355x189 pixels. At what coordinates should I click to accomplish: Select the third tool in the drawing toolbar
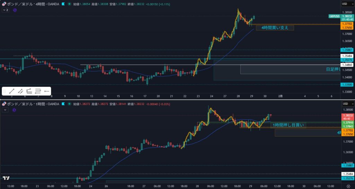(29, 91)
